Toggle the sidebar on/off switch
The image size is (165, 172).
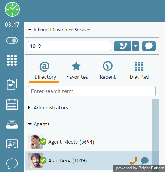pos(12,40)
